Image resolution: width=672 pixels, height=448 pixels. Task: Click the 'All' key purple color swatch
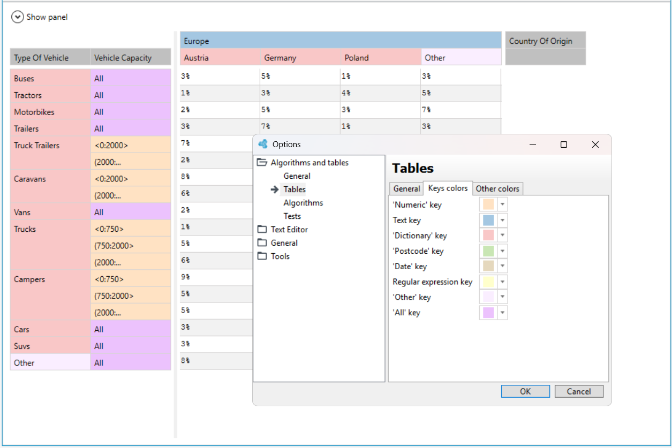point(488,313)
